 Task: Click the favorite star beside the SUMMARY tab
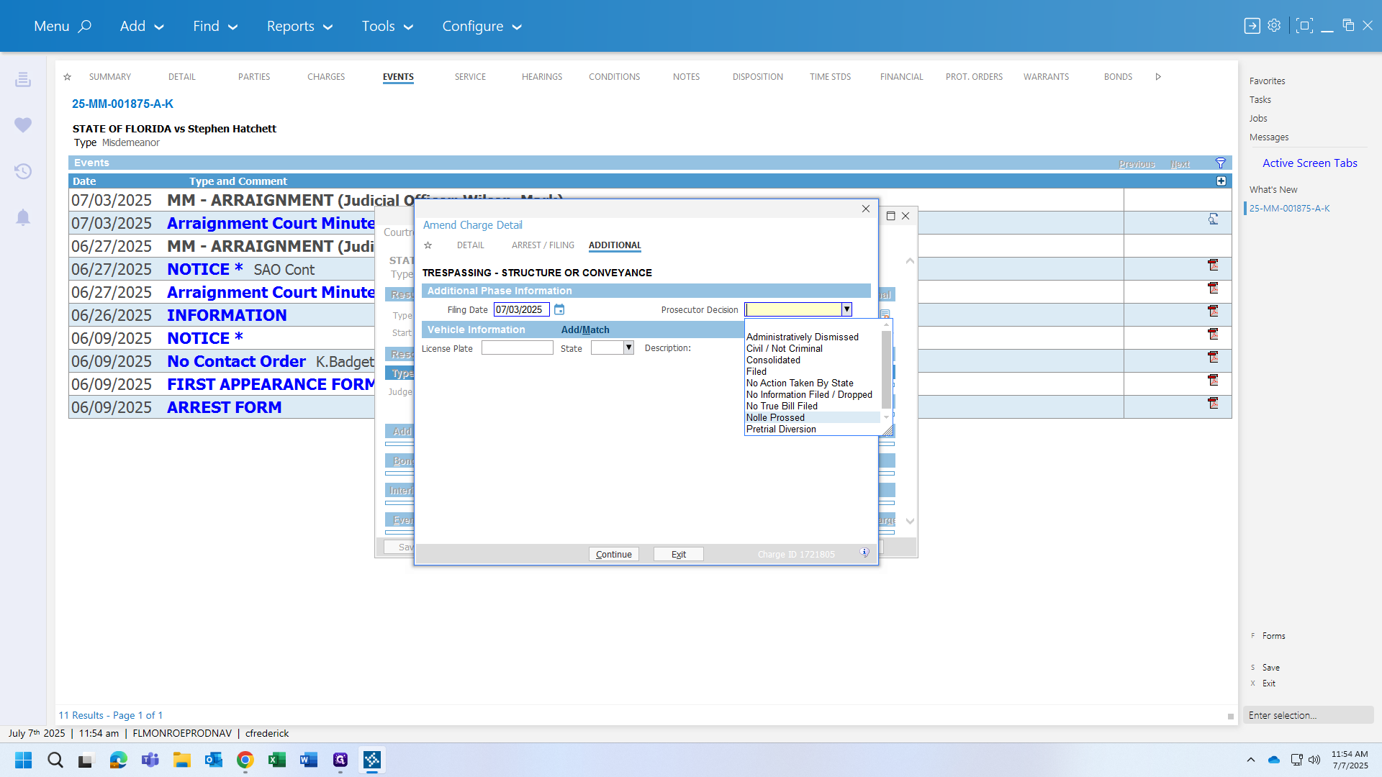pos(68,77)
